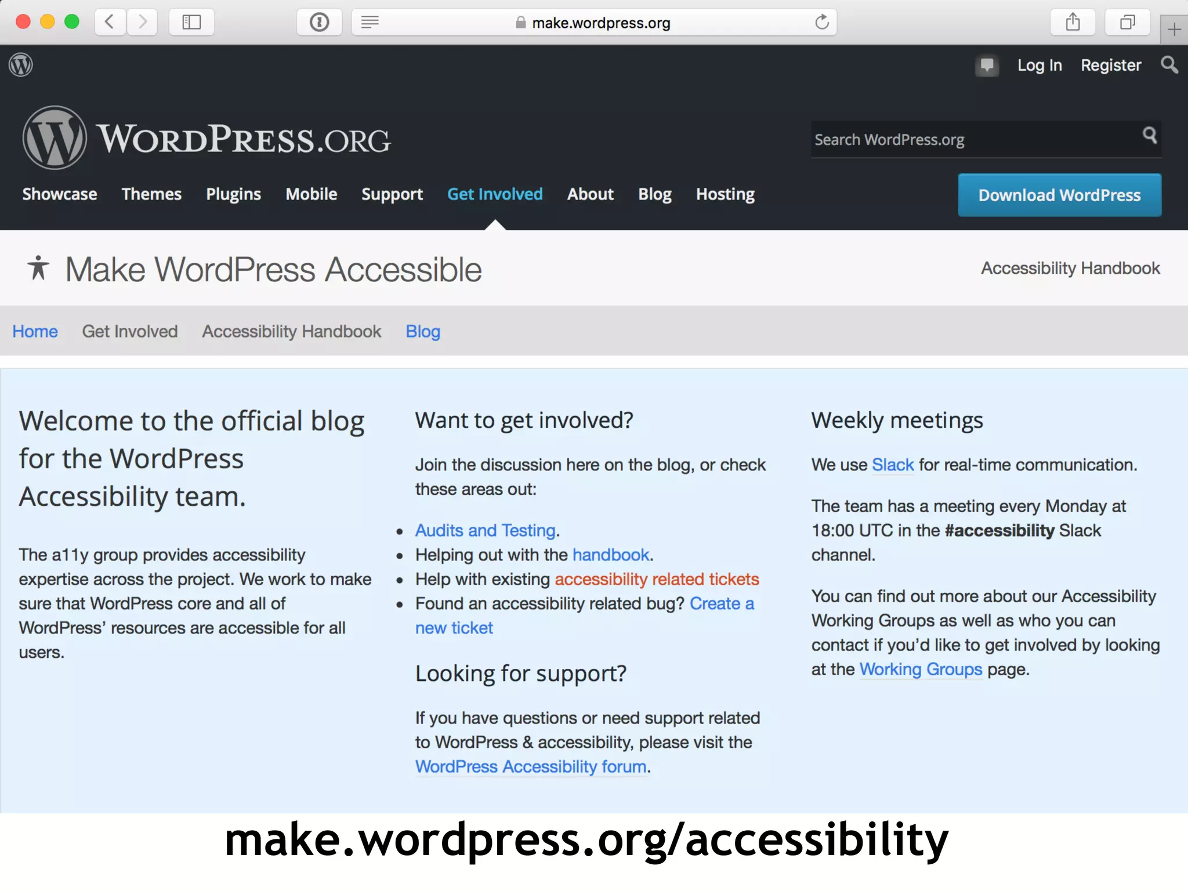Screen dimensions: 1188x891
Task: Click the admin bar search magnifier
Action: point(1169,64)
